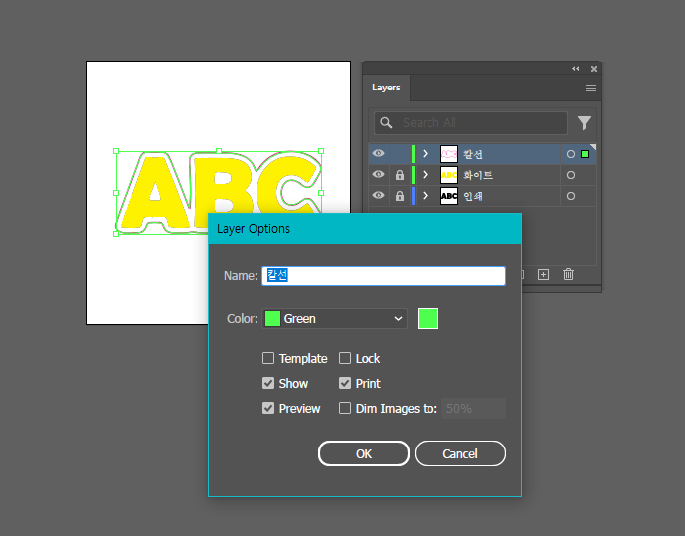Confirm Layer Options with OK
This screenshot has width=685, height=536.
coord(364,453)
